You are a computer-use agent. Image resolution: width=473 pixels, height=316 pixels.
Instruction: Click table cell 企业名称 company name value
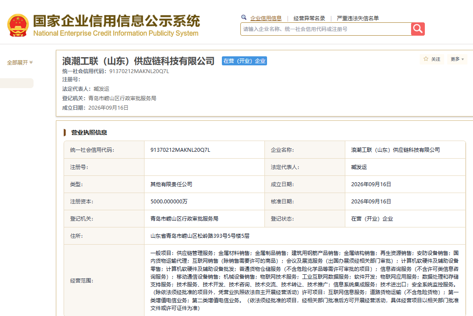coord(396,150)
